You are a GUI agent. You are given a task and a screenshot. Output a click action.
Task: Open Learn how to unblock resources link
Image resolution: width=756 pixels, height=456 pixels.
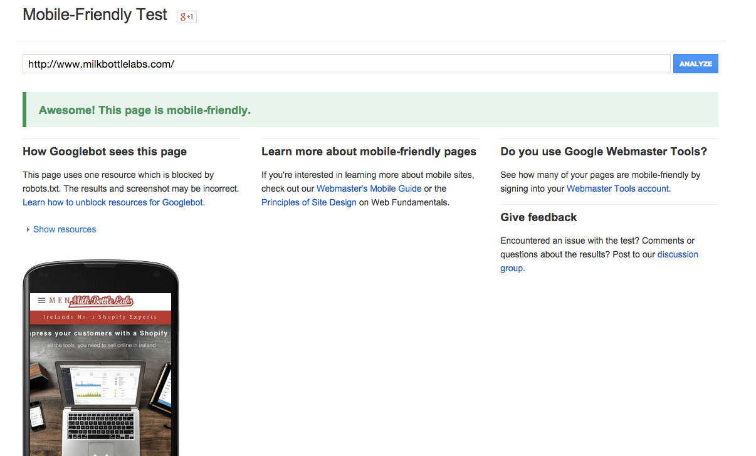[113, 202]
